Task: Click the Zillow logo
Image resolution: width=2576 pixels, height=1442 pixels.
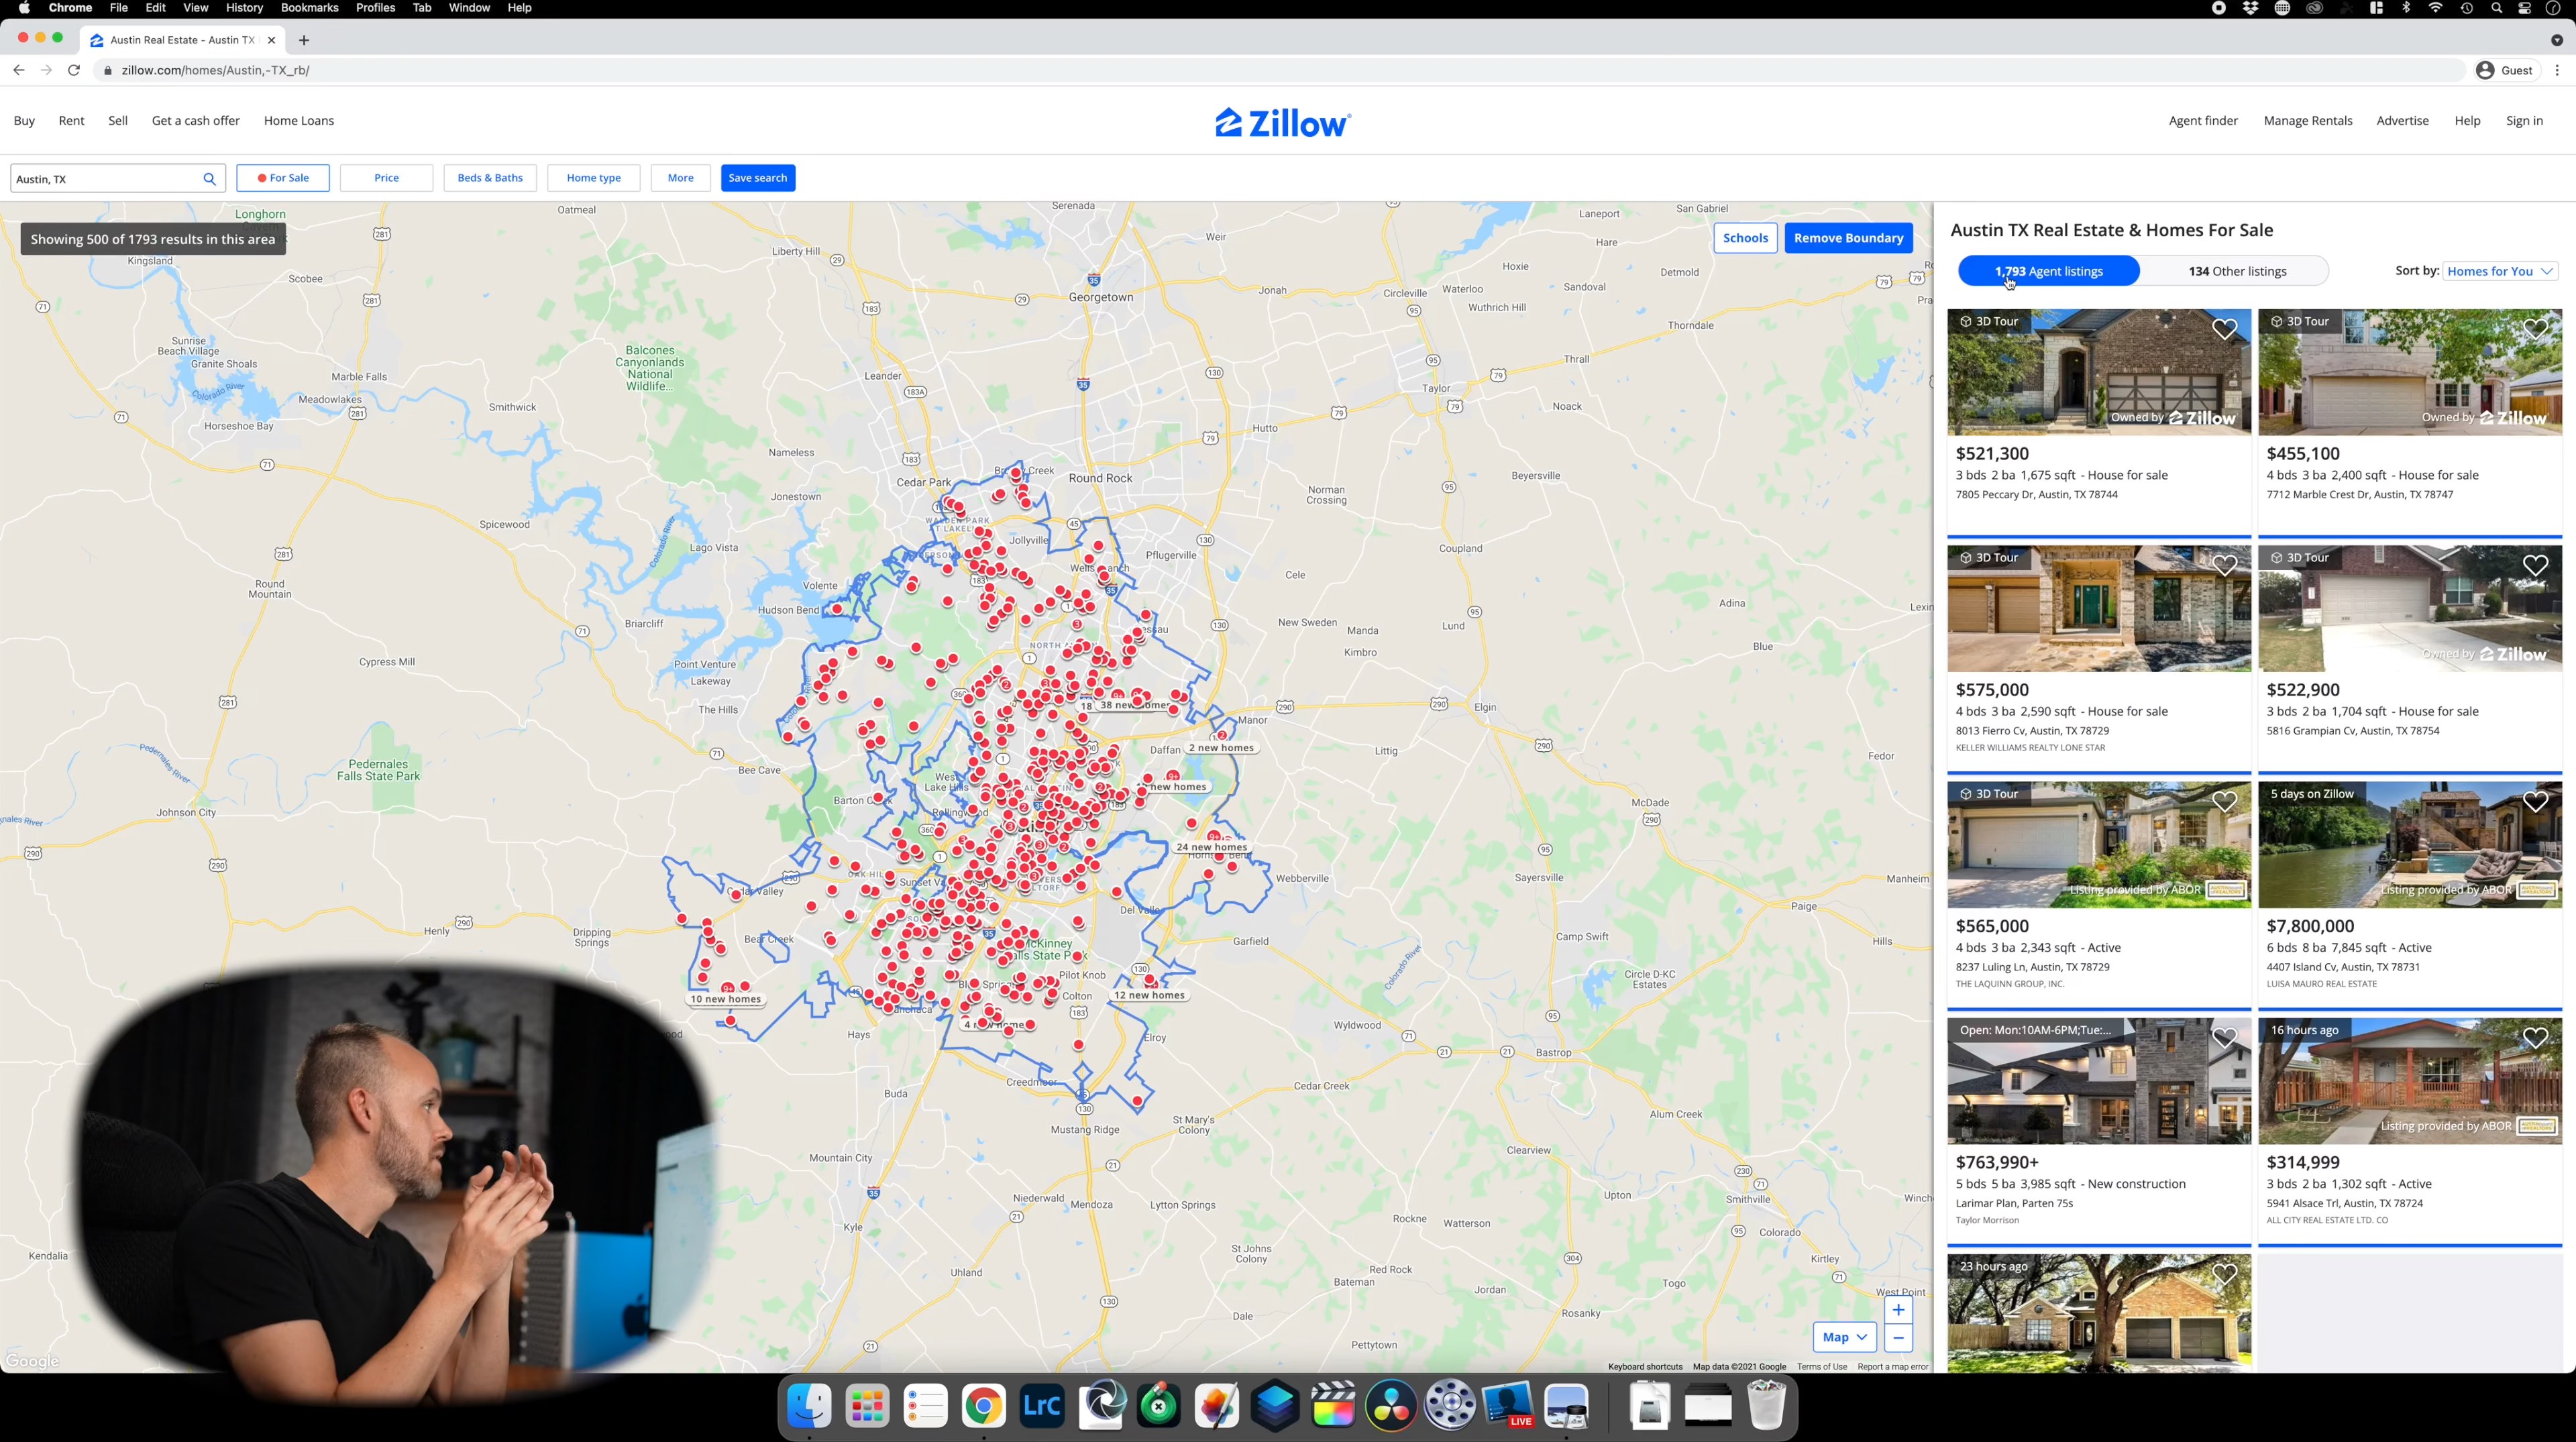Action: point(1283,122)
